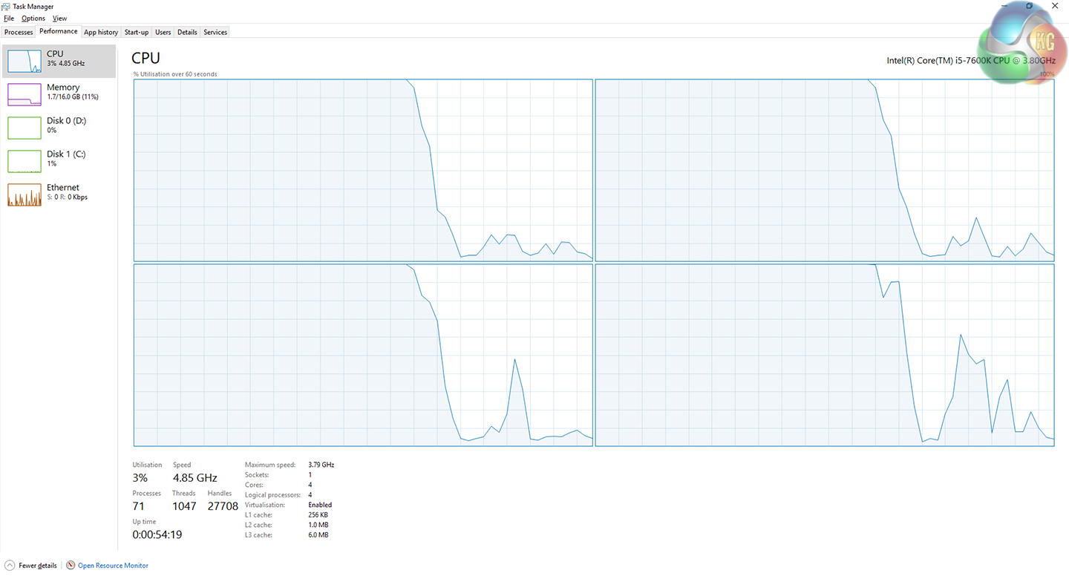The width and height of the screenshot is (1069, 579).
Task: Click the handles count 27708
Action: pos(223,506)
